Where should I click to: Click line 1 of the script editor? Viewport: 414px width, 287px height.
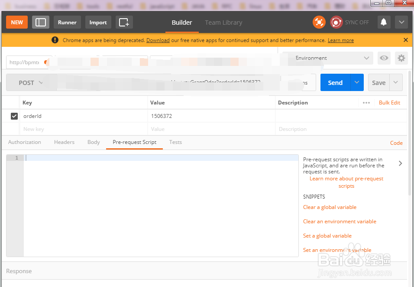(161, 158)
